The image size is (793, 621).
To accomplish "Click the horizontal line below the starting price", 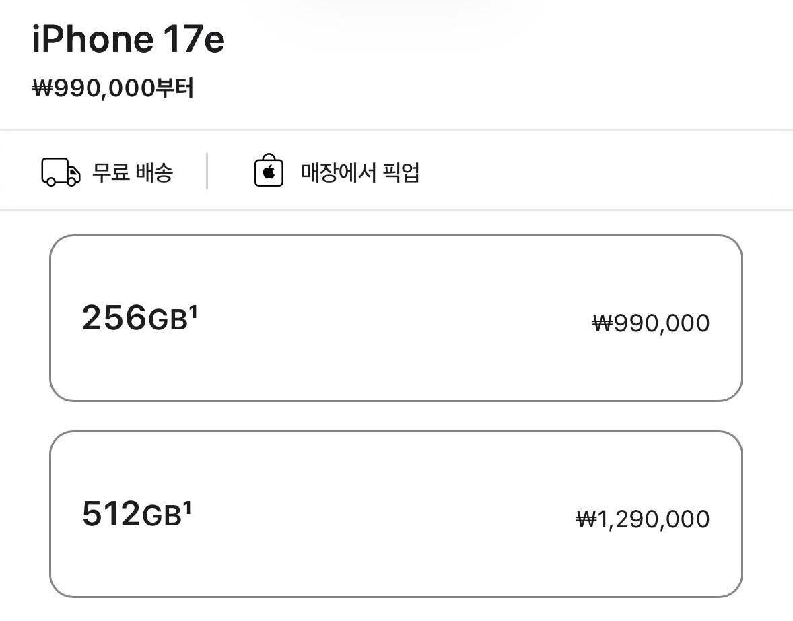I will coord(396,129).
